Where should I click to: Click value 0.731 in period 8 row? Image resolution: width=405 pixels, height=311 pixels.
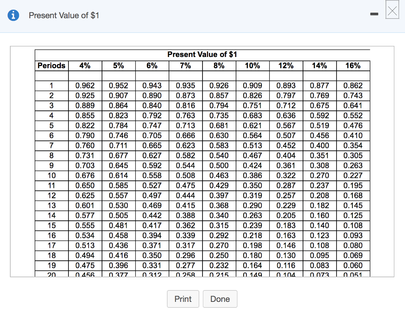[85, 155]
